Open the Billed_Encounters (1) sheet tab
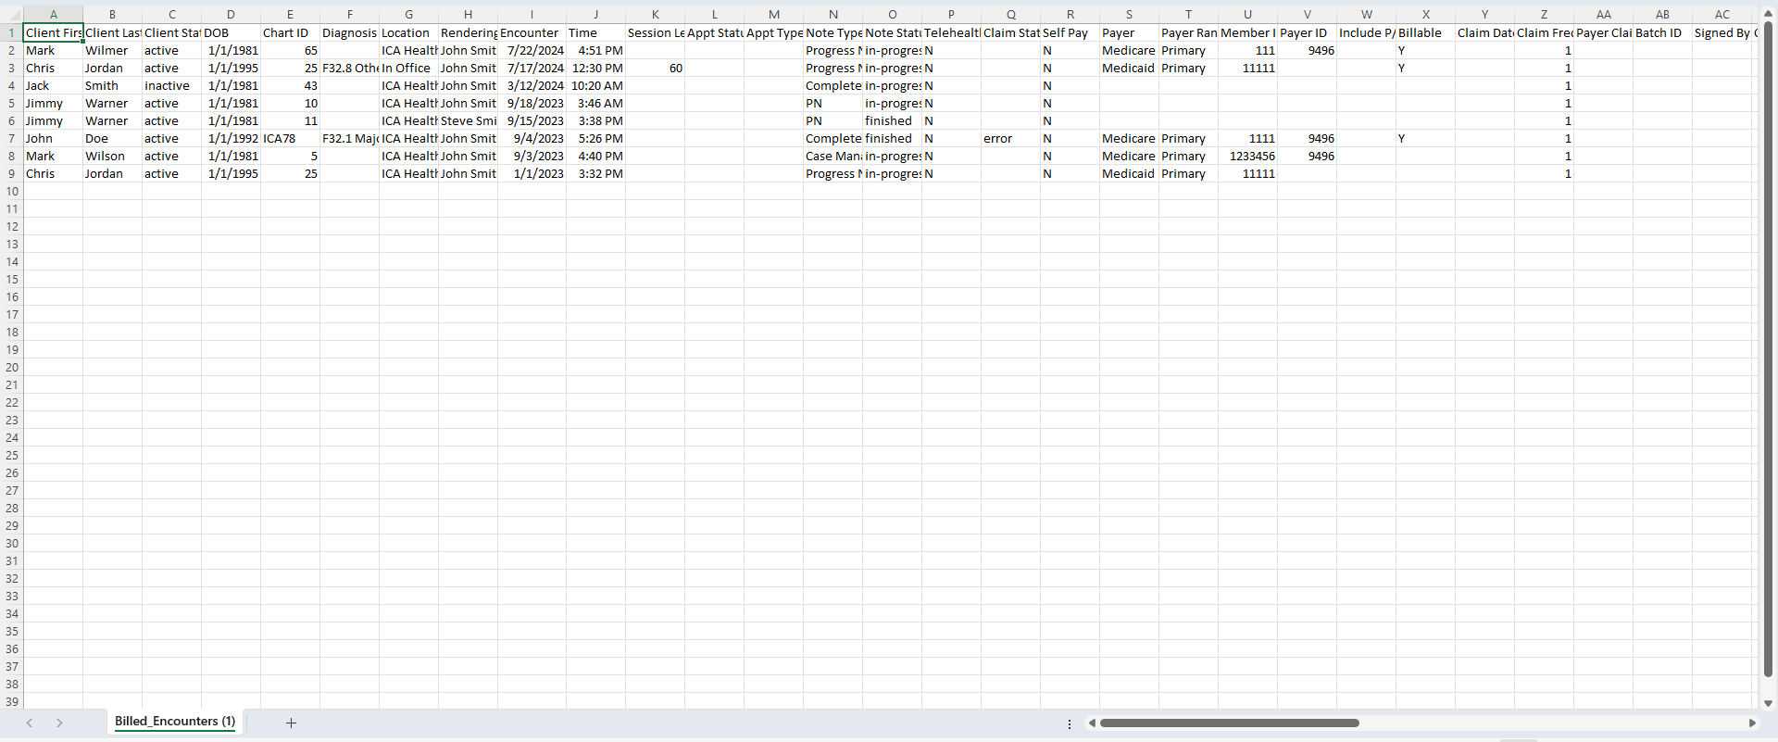1778x742 pixels. pyautogui.click(x=175, y=722)
